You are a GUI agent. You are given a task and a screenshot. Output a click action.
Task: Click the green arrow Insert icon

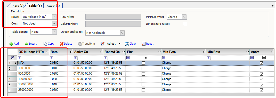[x=27, y=44]
